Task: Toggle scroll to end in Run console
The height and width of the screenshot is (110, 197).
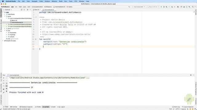Action: (x=6, y=86)
